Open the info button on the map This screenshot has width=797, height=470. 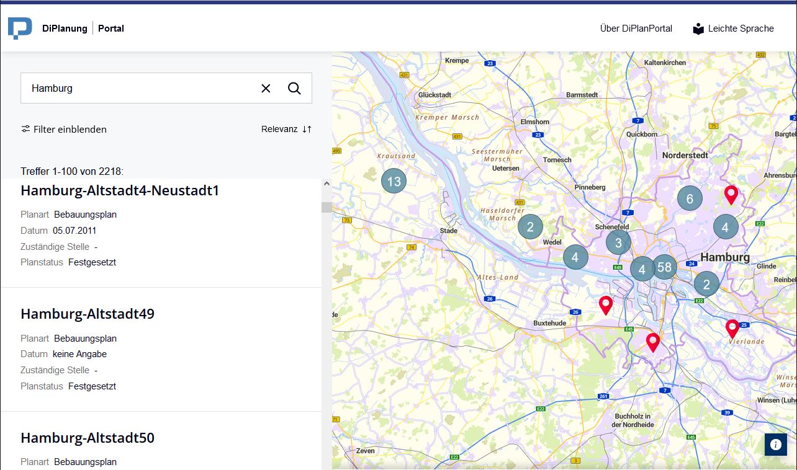click(x=775, y=444)
